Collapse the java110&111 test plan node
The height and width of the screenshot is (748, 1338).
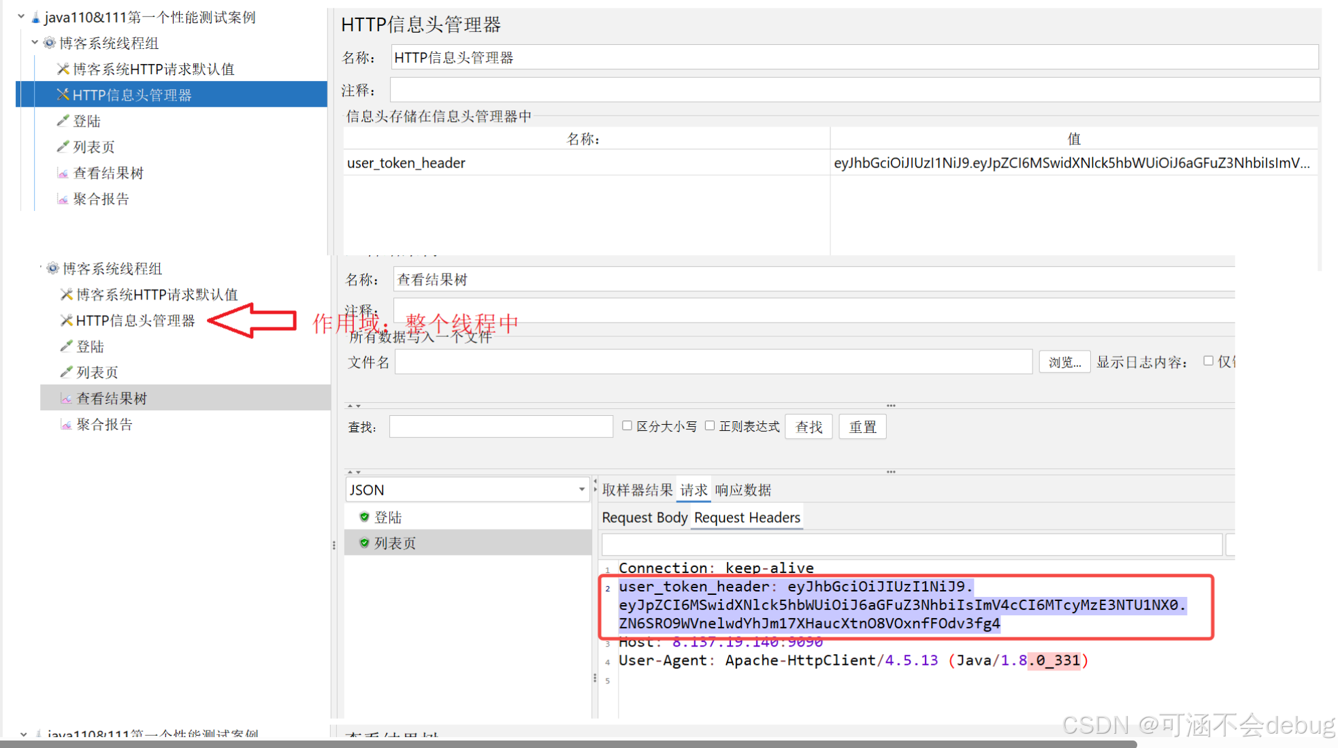21,16
